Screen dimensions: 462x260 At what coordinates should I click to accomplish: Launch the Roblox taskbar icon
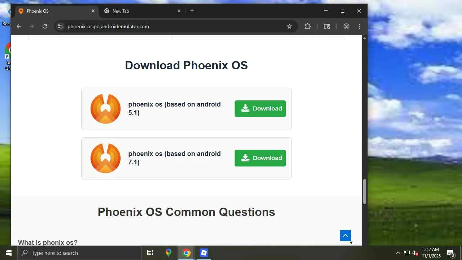coord(204,253)
